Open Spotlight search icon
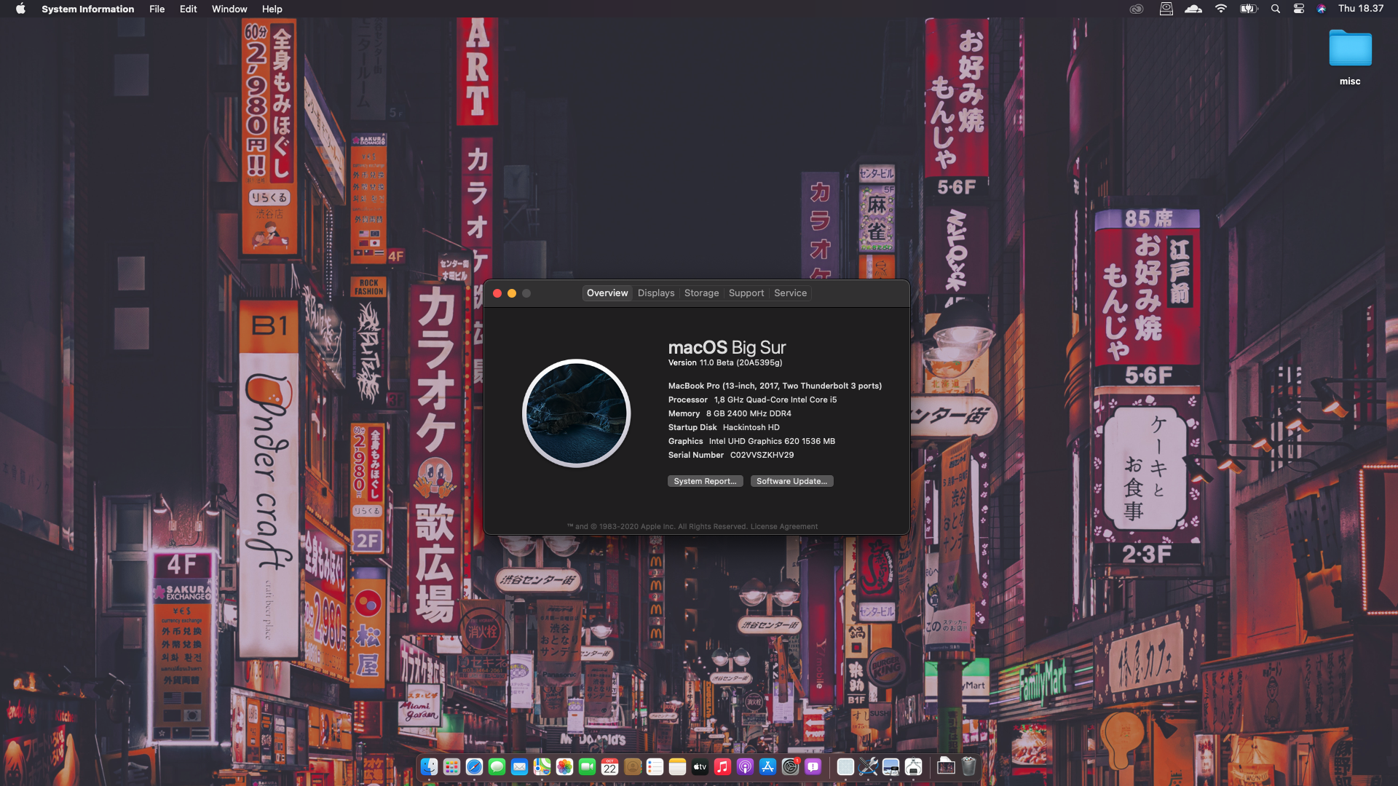 (1275, 9)
